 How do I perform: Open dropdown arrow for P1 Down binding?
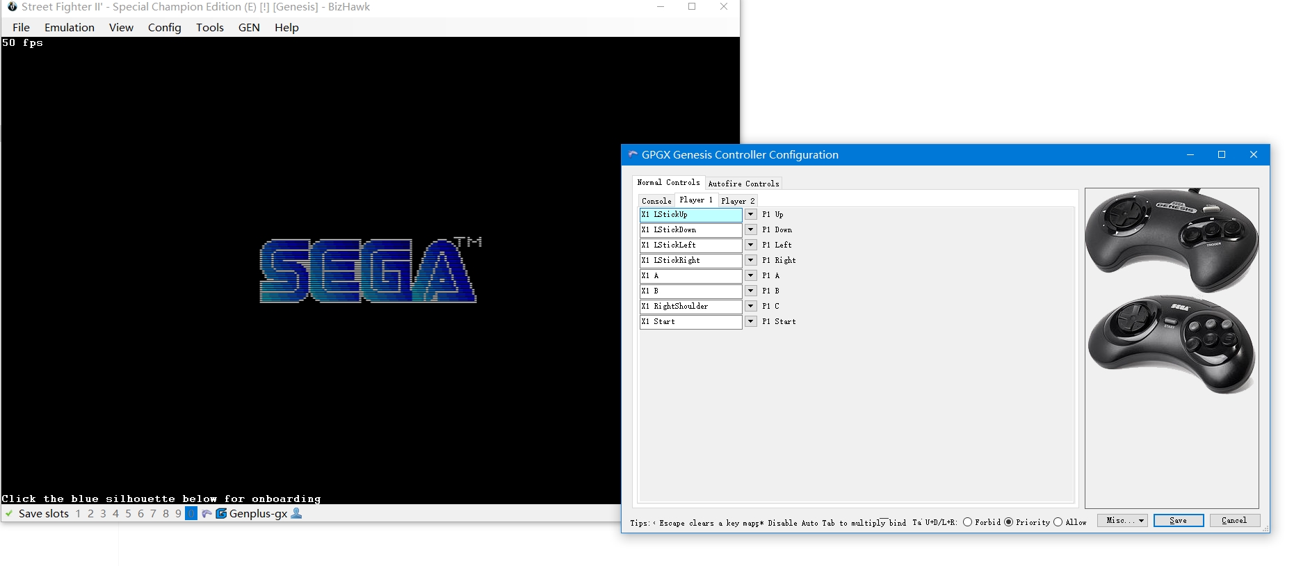pos(751,229)
